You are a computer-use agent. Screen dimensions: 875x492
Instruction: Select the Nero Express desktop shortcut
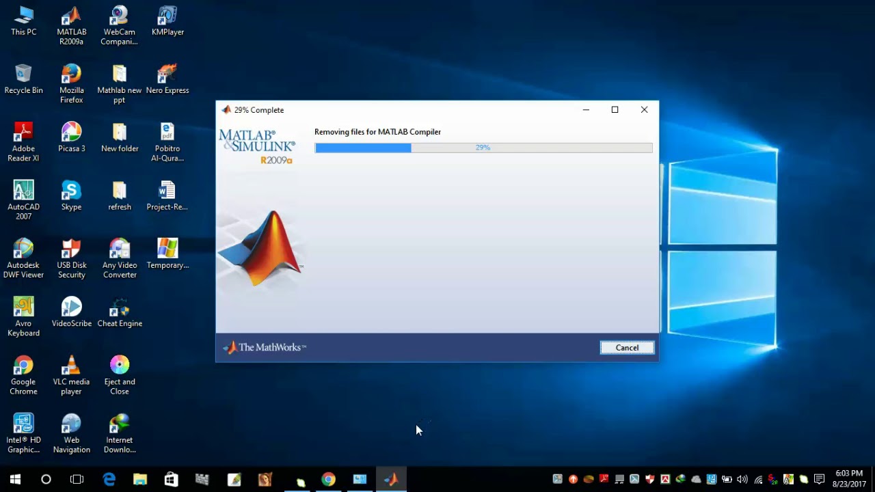(167, 79)
